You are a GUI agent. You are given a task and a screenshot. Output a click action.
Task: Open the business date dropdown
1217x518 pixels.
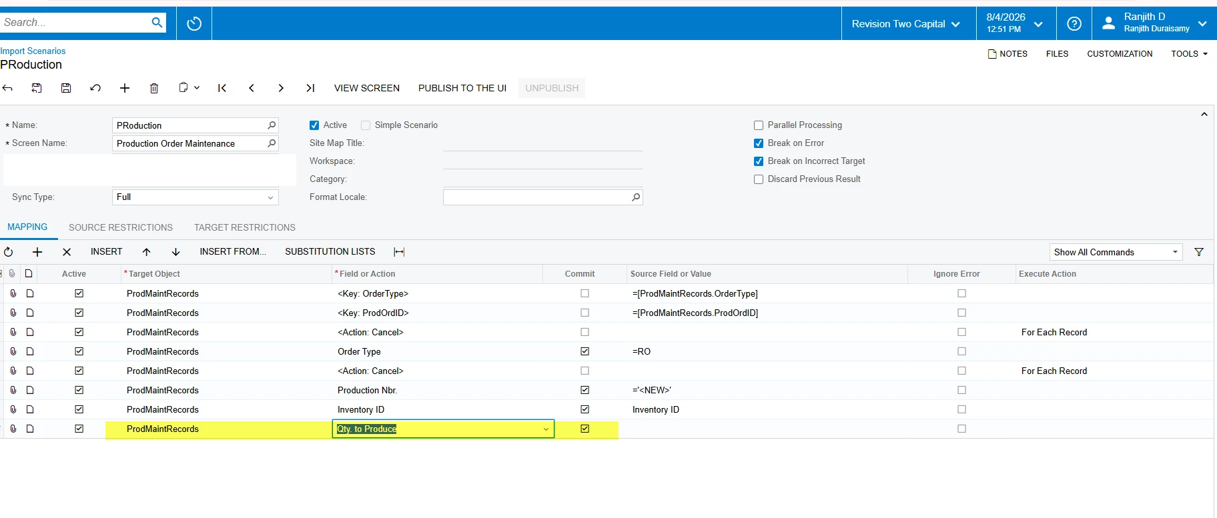(1015, 24)
